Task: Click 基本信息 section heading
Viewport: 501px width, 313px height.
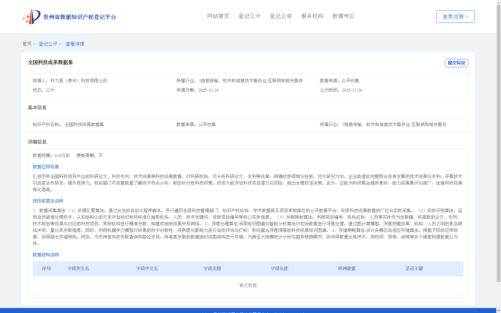Action: pyautogui.click(x=37, y=107)
